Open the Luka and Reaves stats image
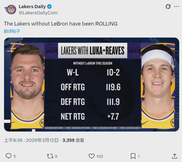 92,84
